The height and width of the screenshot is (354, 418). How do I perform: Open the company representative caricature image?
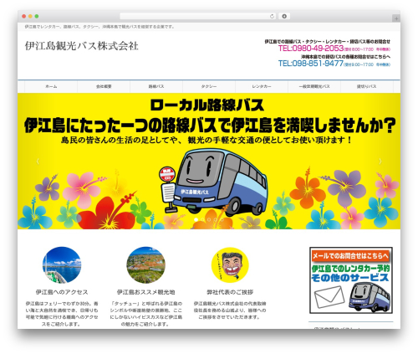[230, 265]
